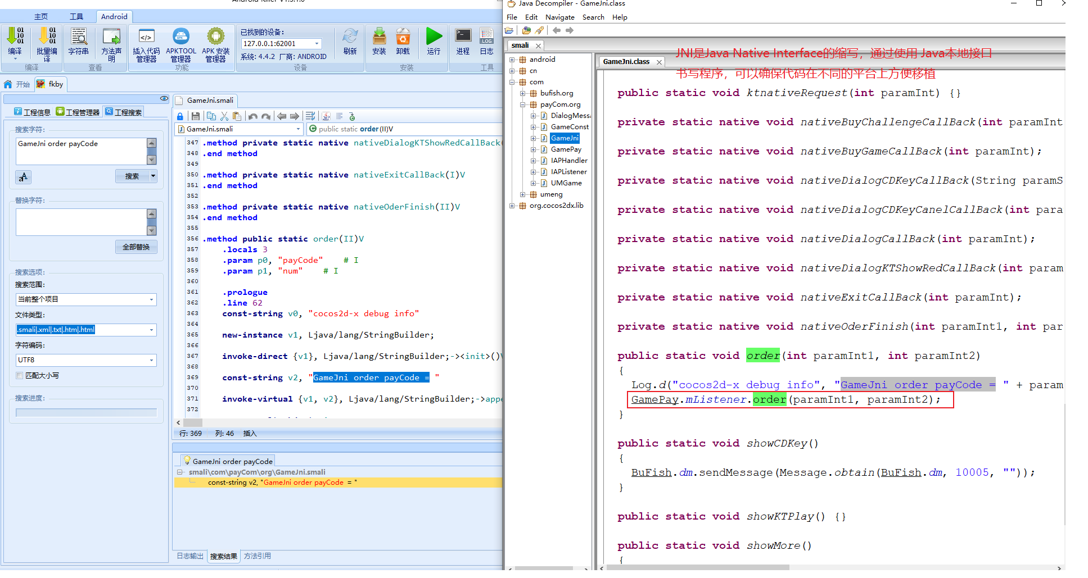This screenshot has width=1088, height=578.
Task: Open the 文件类型 file type dropdown
Action: [151, 330]
